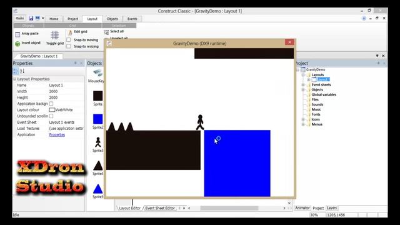Select the GravityDemo : Layout 1 document tab
The width and height of the screenshot is (400, 225).
tap(39, 56)
